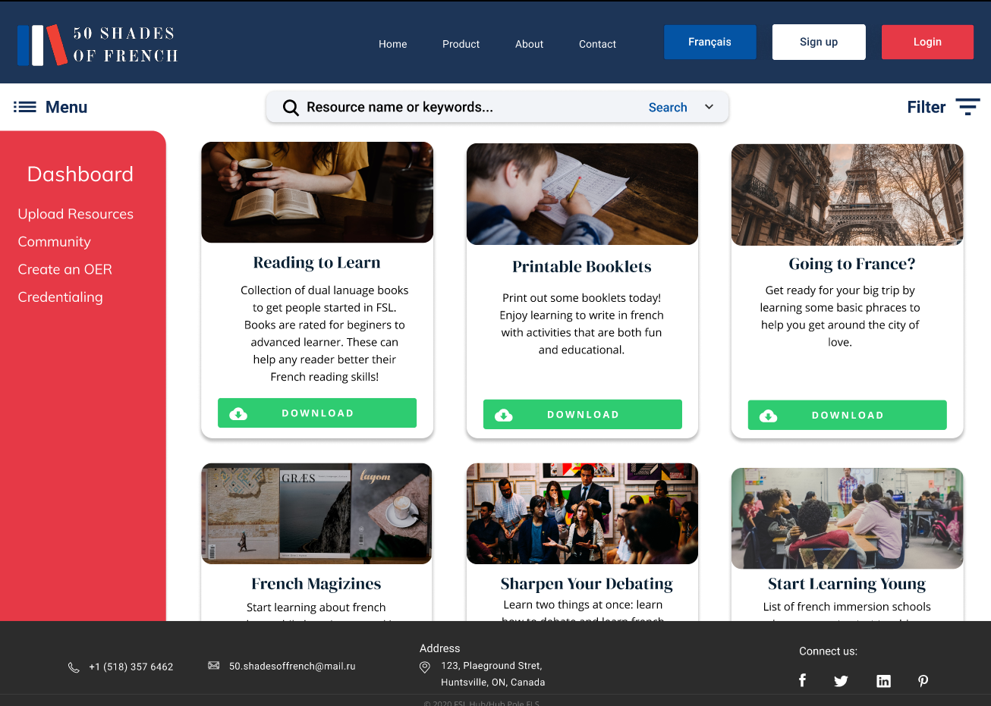Image resolution: width=991 pixels, height=706 pixels.
Task: Click the Facebook icon in footer
Action: click(802, 680)
